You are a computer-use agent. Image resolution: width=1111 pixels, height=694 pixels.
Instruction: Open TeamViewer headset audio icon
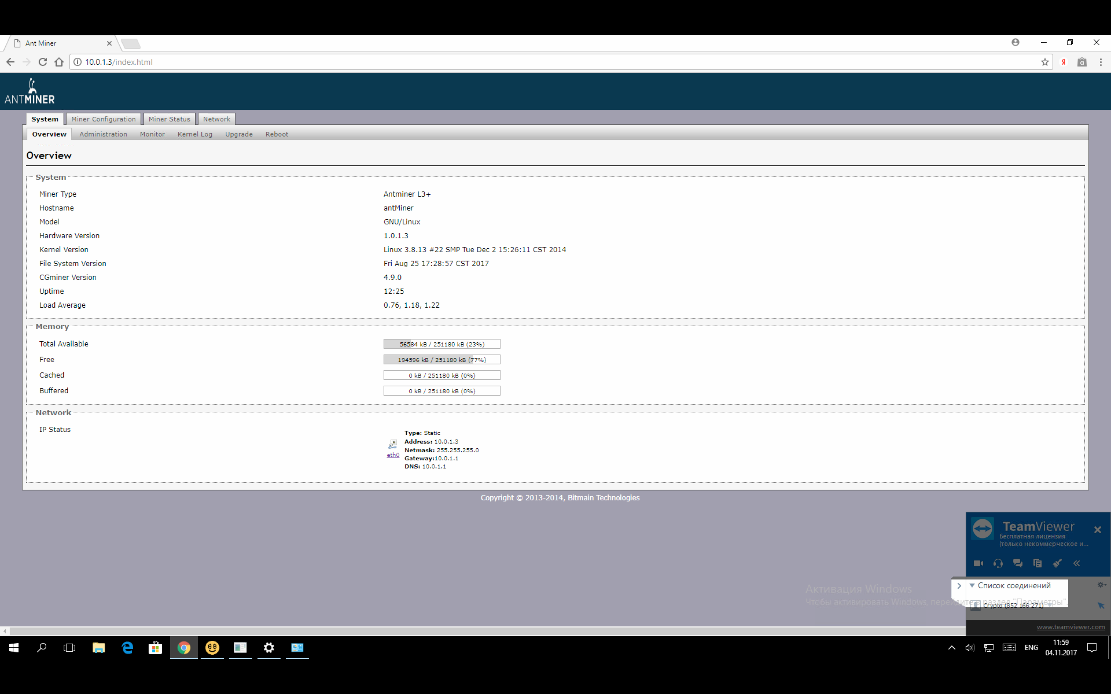pyautogui.click(x=998, y=563)
